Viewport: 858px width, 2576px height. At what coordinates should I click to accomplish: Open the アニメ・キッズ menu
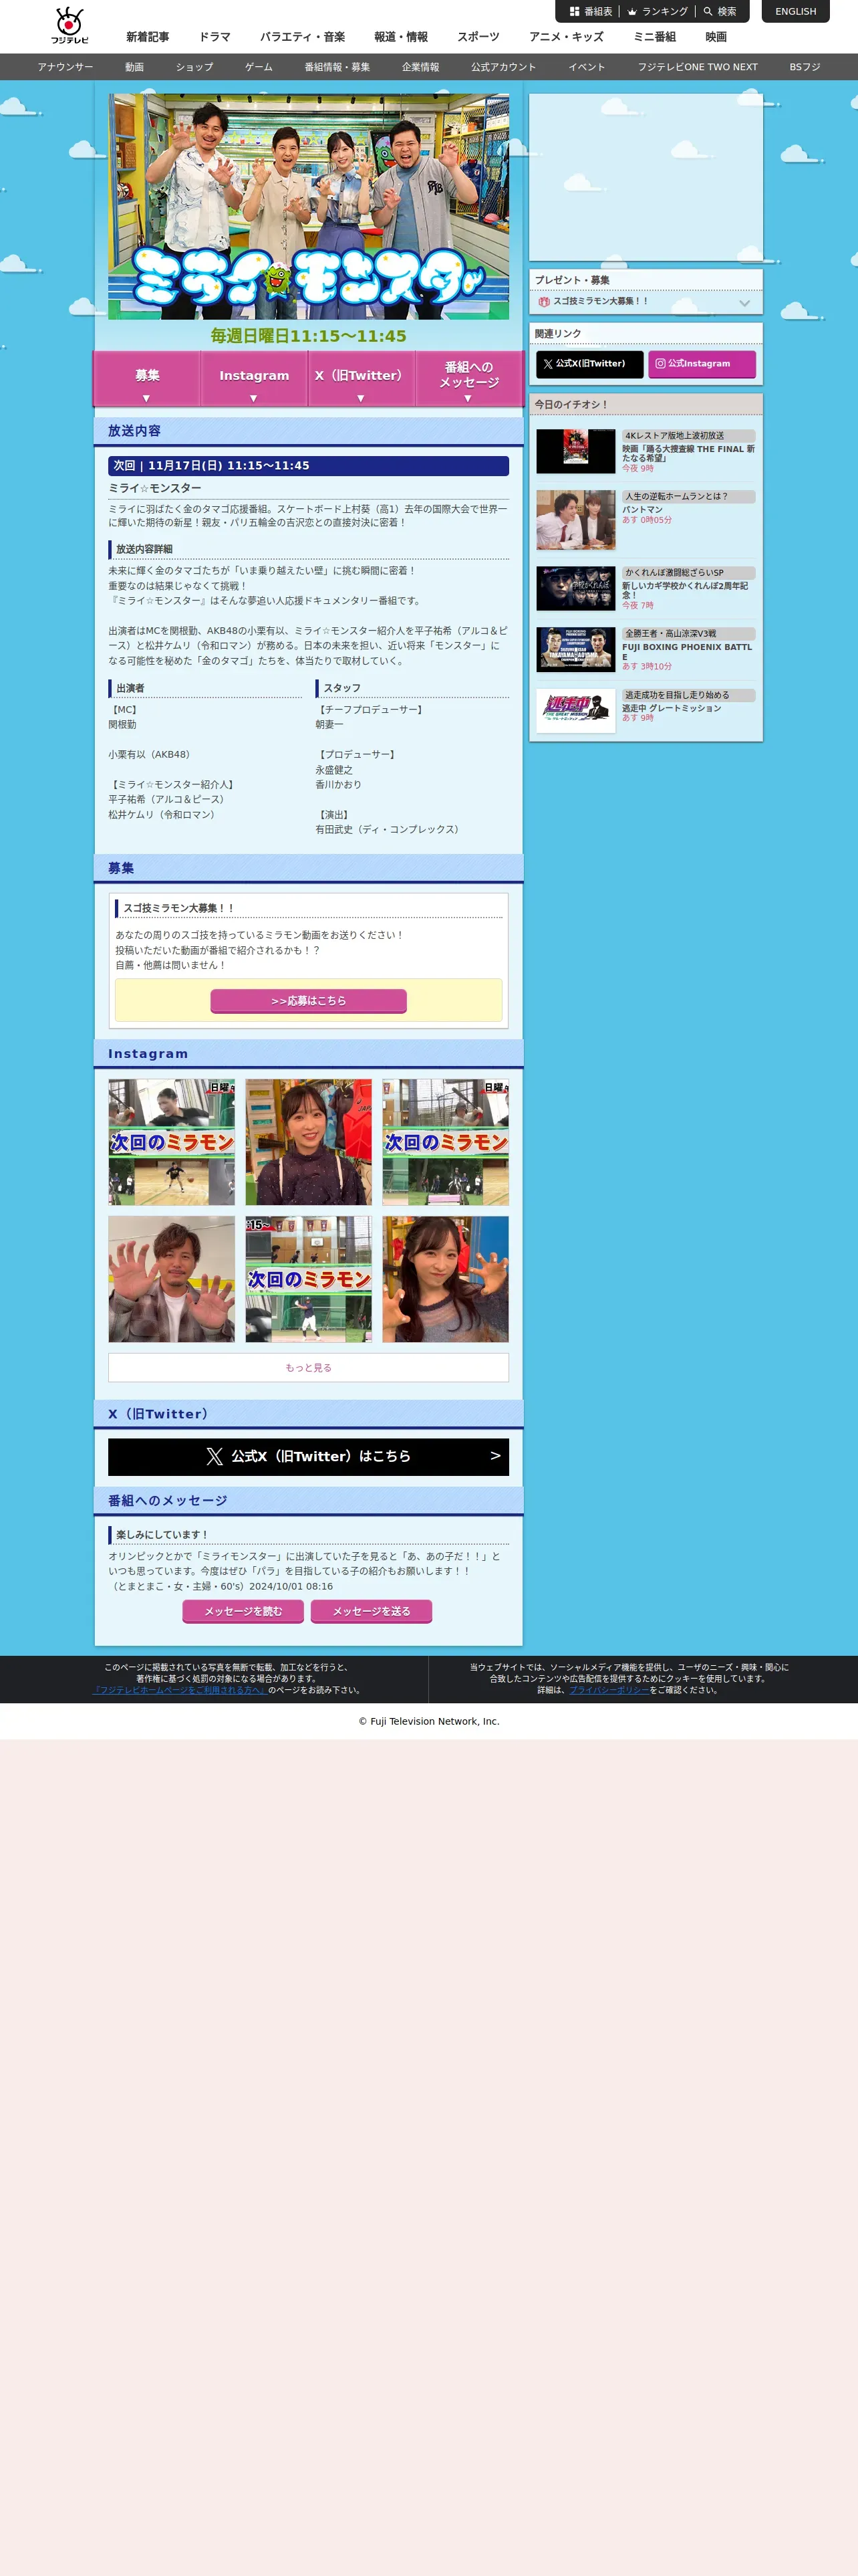pyautogui.click(x=567, y=37)
